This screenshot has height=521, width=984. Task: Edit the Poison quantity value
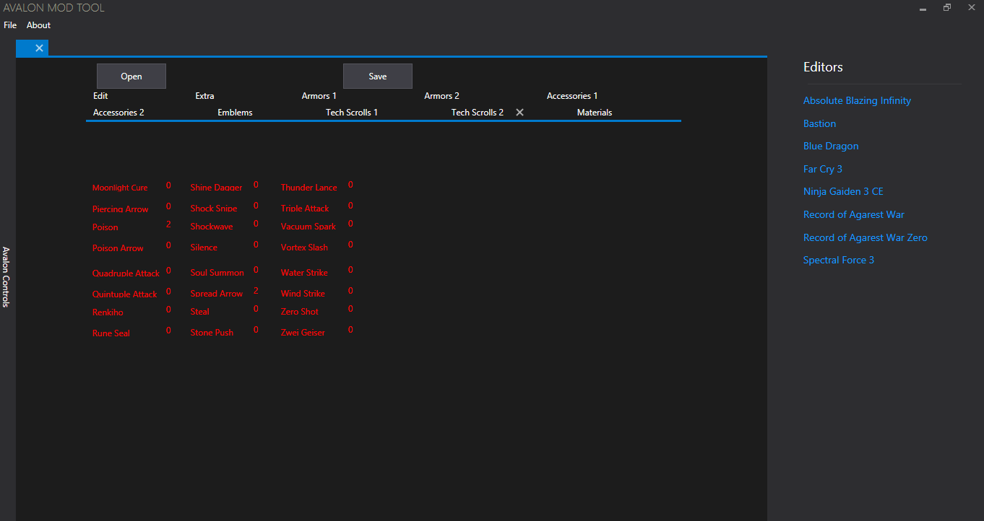coord(169,225)
